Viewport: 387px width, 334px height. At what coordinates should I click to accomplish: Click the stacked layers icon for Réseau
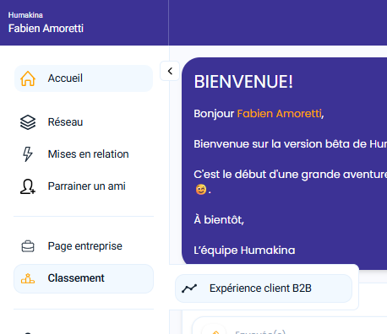(x=28, y=122)
